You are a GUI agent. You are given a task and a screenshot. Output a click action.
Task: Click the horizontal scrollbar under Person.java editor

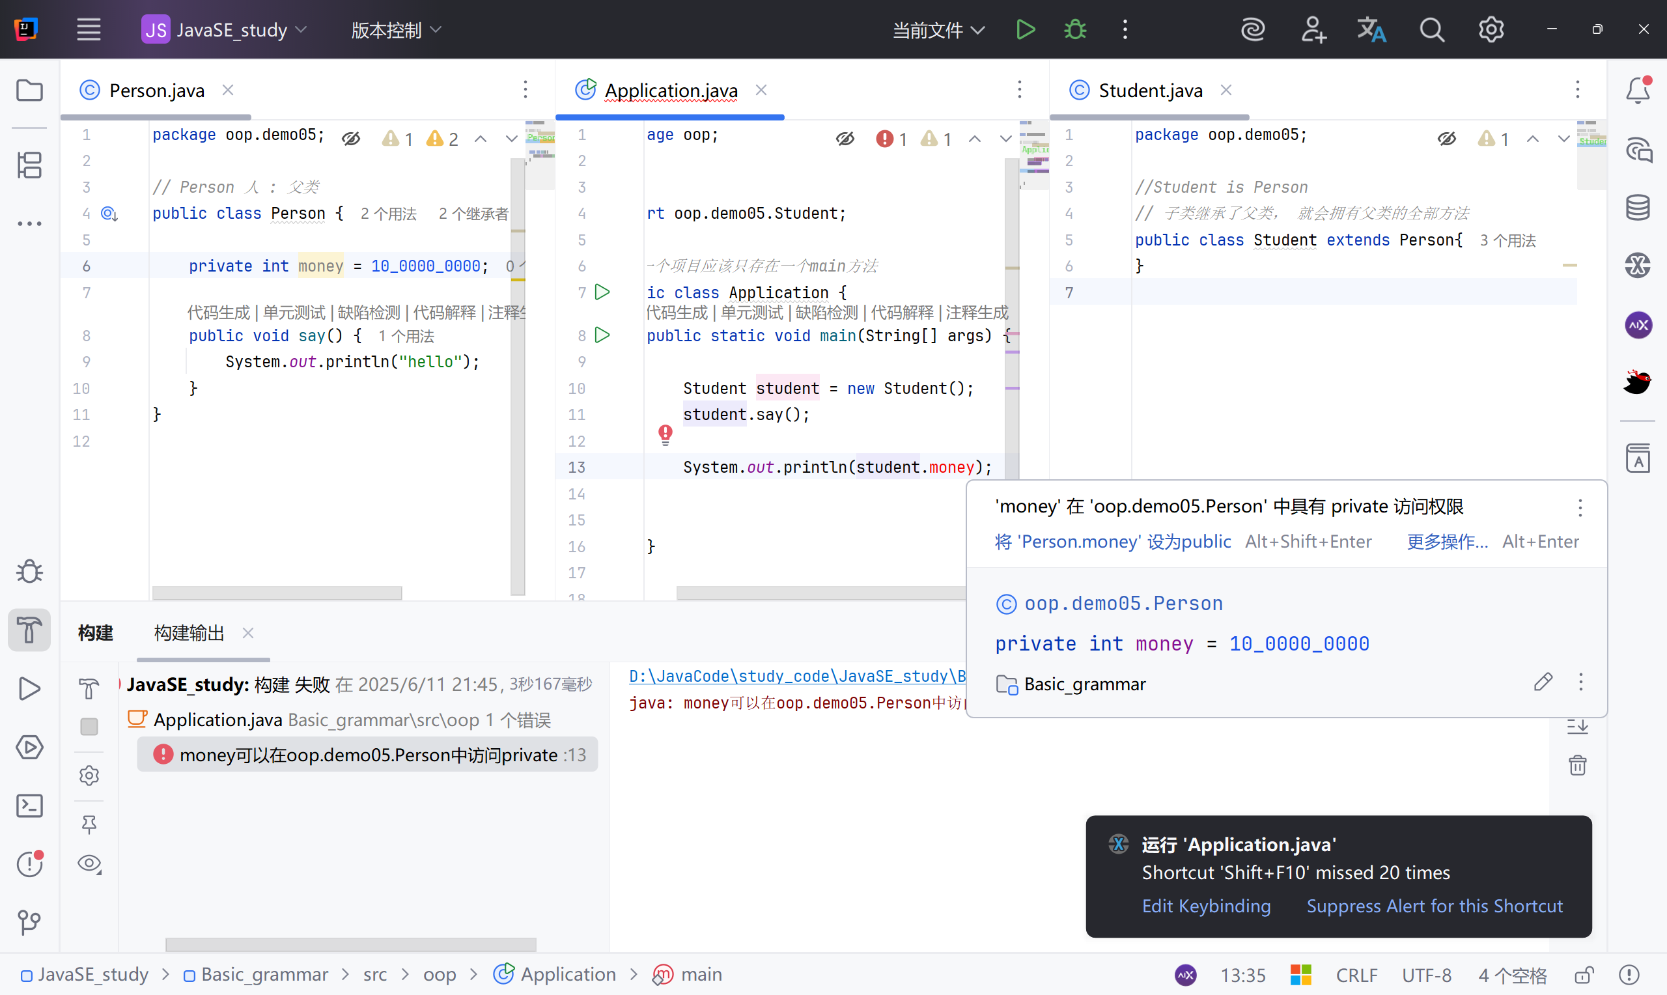[x=277, y=593]
